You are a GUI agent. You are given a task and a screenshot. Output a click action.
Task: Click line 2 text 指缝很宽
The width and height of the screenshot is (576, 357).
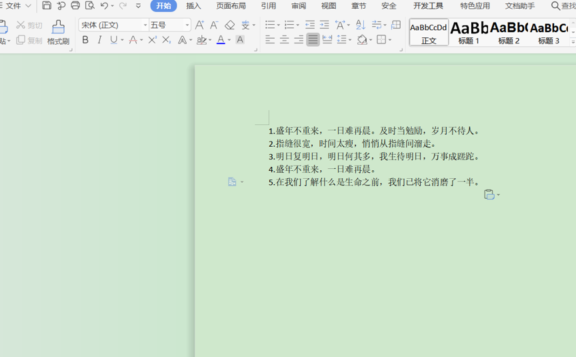click(293, 143)
